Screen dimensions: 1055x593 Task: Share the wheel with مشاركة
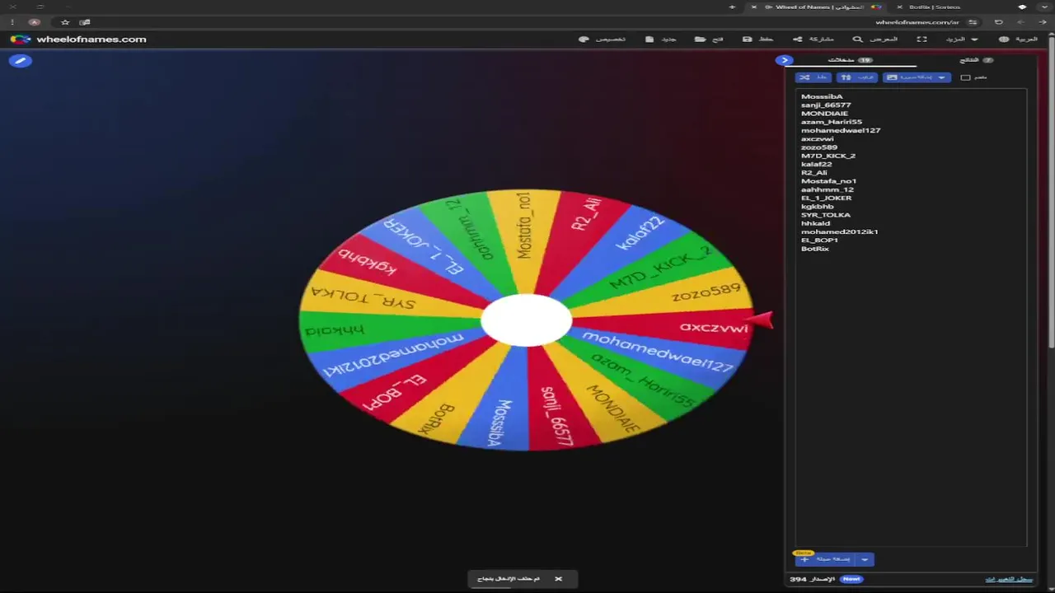[x=814, y=39]
